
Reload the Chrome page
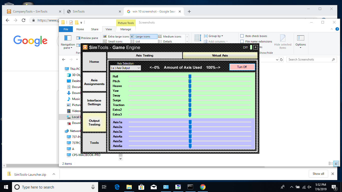coord(24,20)
